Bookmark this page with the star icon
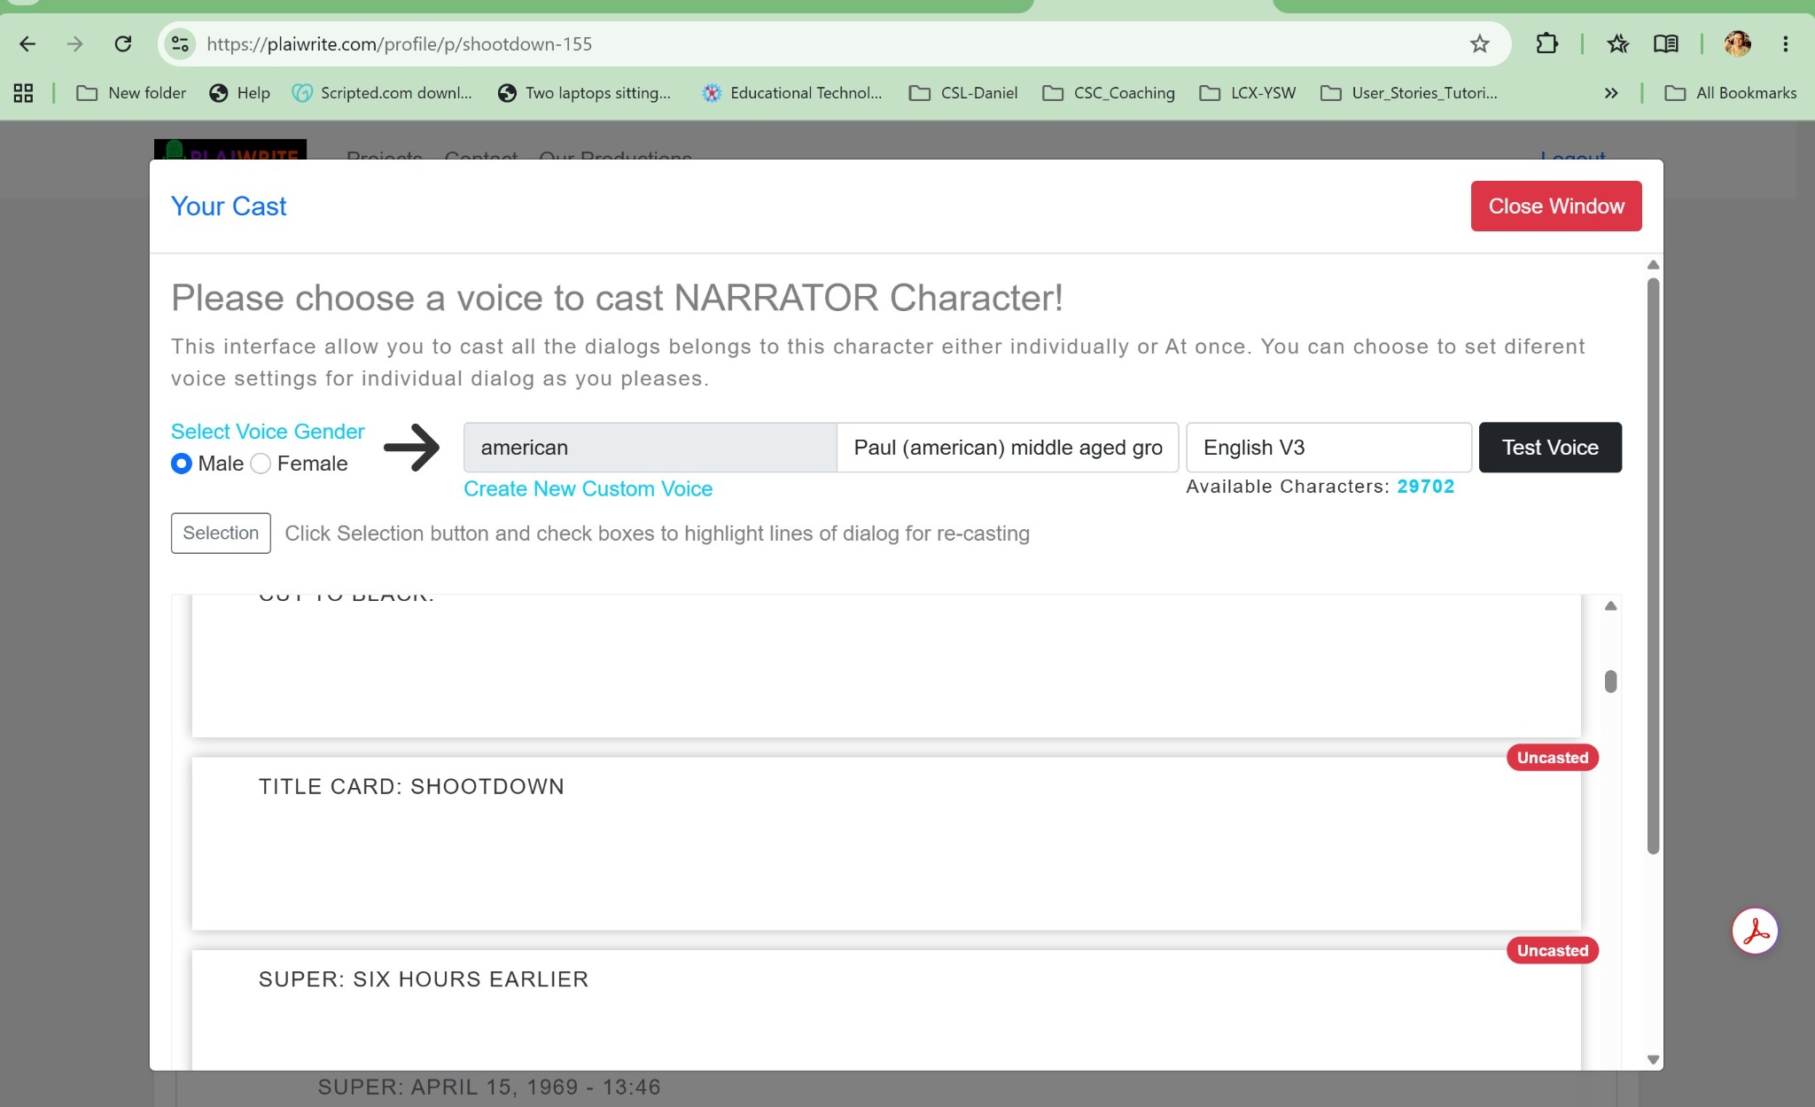This screenshot has height=1107, width=1815. tap(1479, 43)
